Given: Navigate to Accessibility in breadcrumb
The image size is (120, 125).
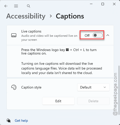Looking at the screenshot, I should (x=26, y=16).
